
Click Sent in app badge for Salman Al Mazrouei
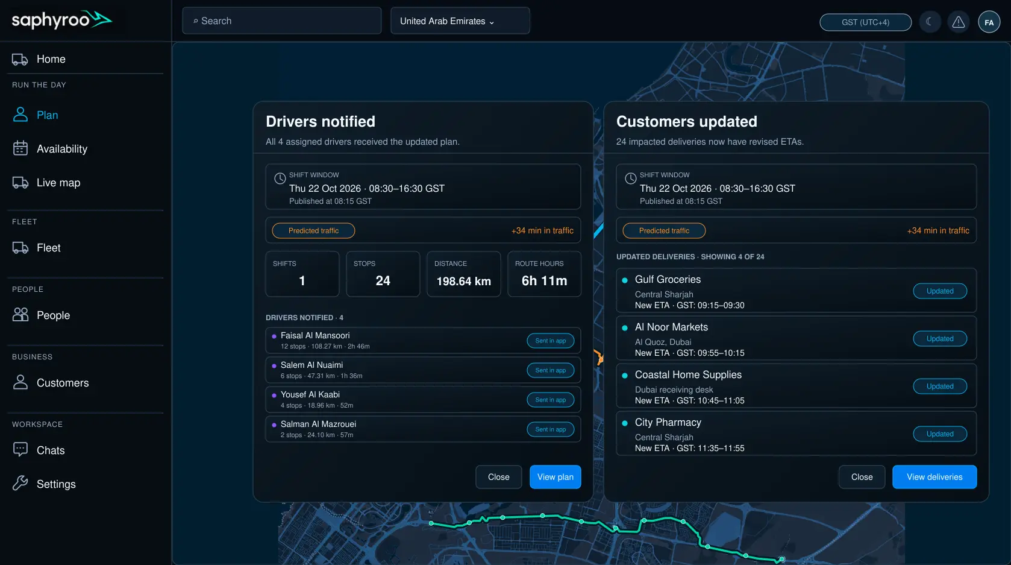coord(551,429)
